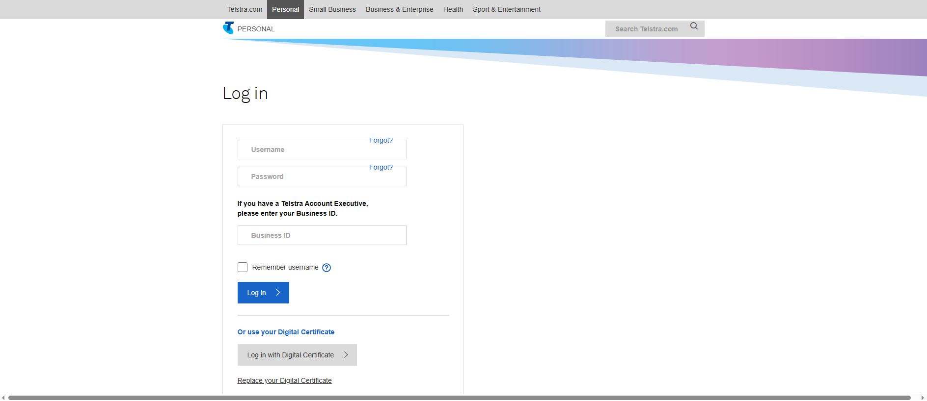927x401 pixels.
Task: Open Sport & Entertainment section
Action: (507, 9)
